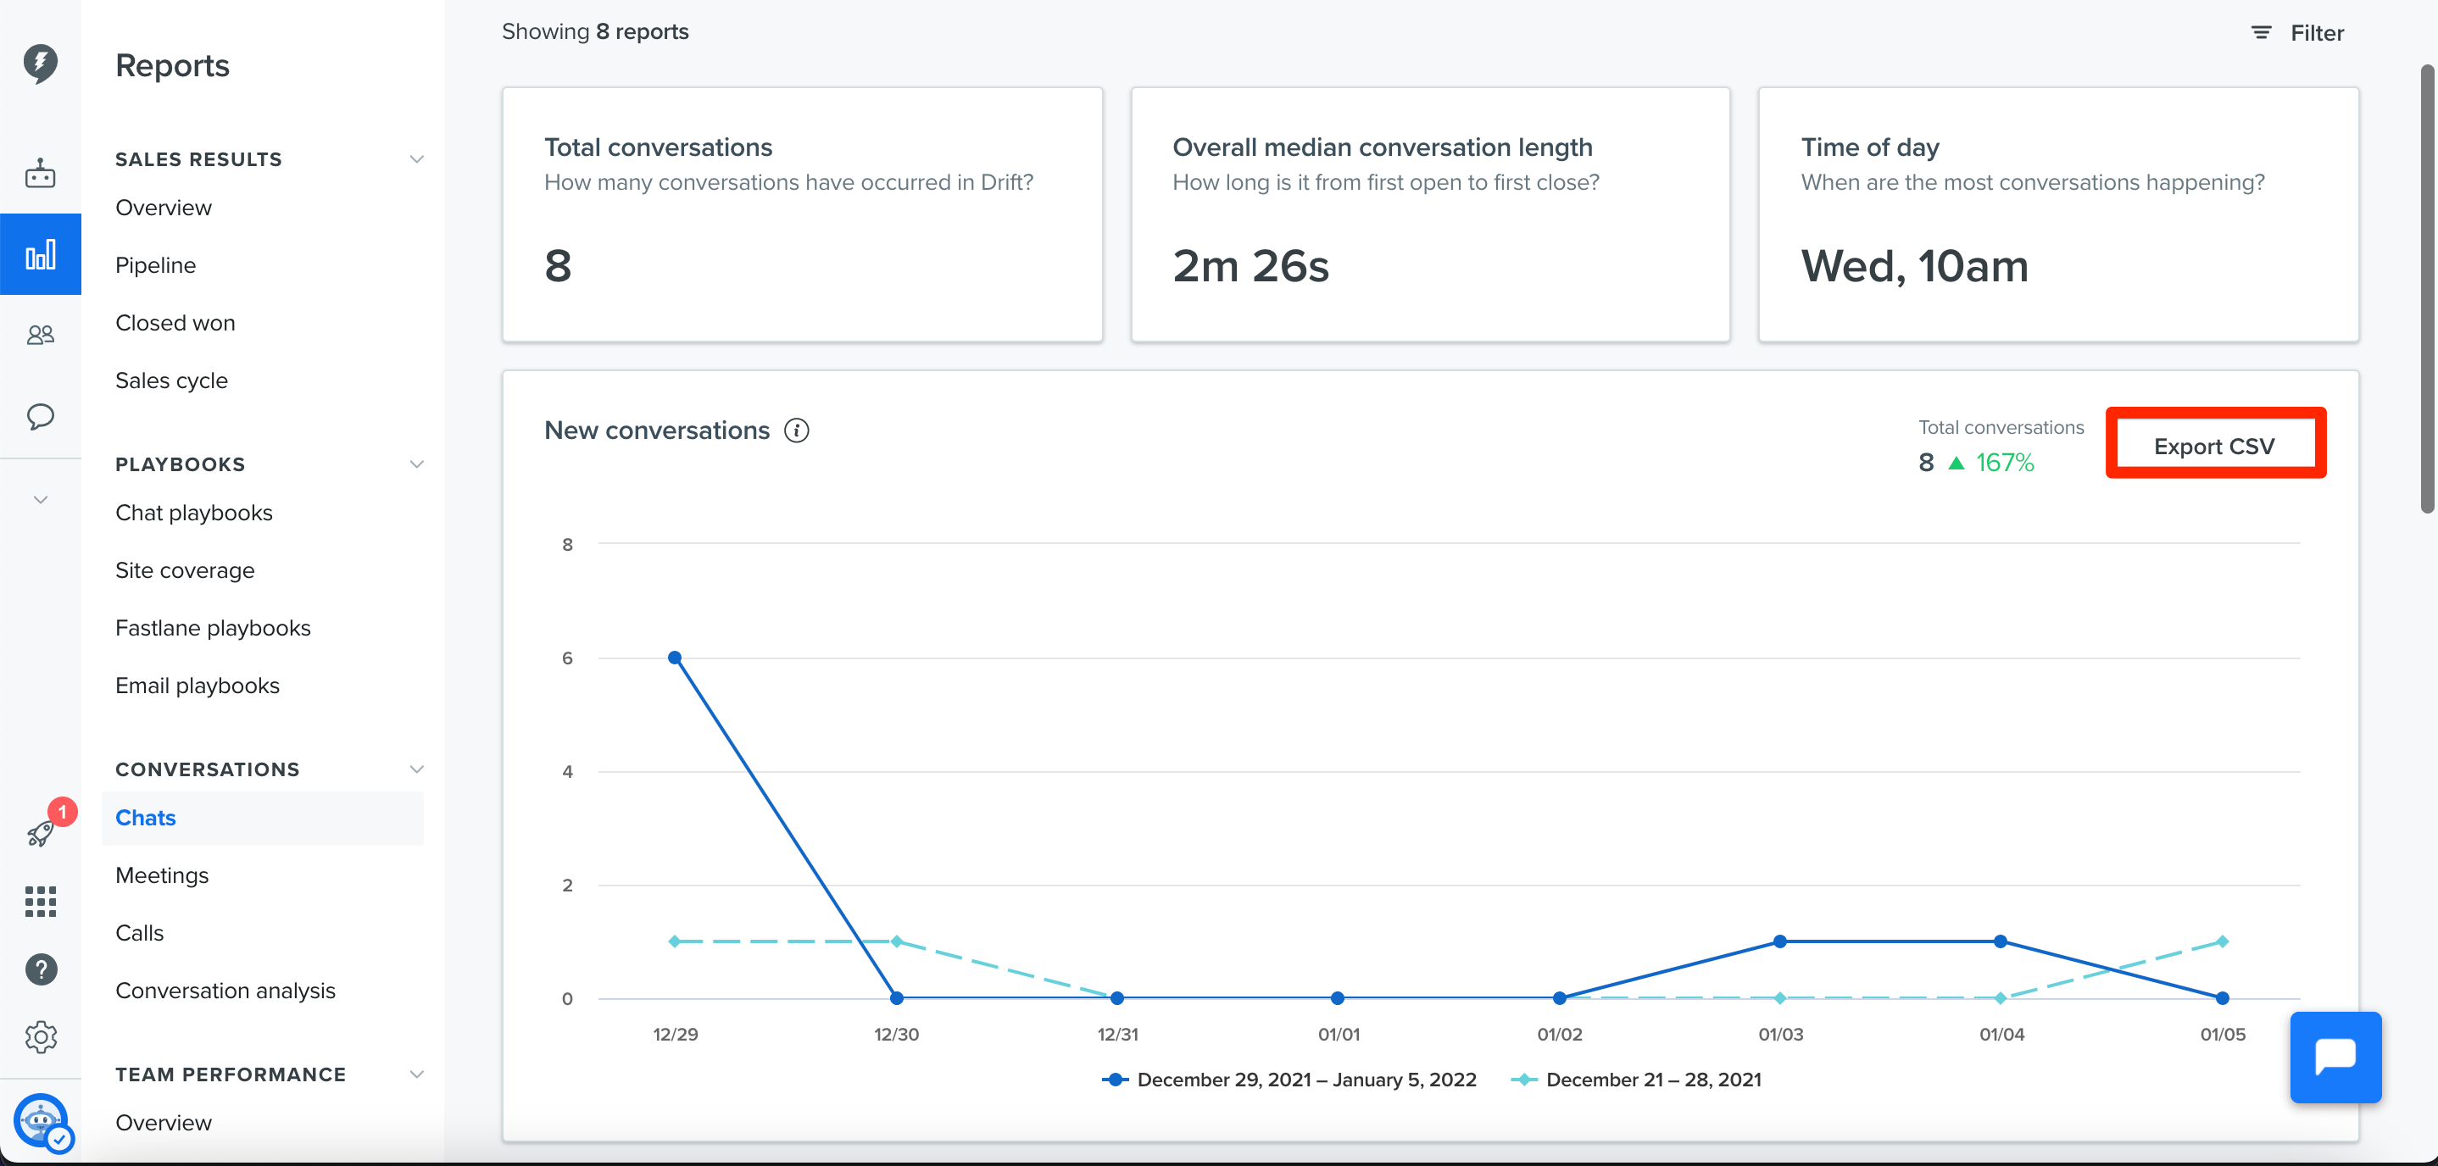The image size is (2438, 1166).
Task: Open Email playbooks report
Action: (198, 686)
